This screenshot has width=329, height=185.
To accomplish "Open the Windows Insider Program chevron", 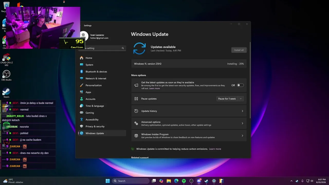I will 242,136.
